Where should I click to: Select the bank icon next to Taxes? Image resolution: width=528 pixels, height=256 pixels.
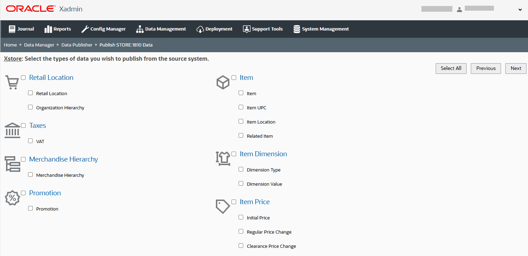13,130
